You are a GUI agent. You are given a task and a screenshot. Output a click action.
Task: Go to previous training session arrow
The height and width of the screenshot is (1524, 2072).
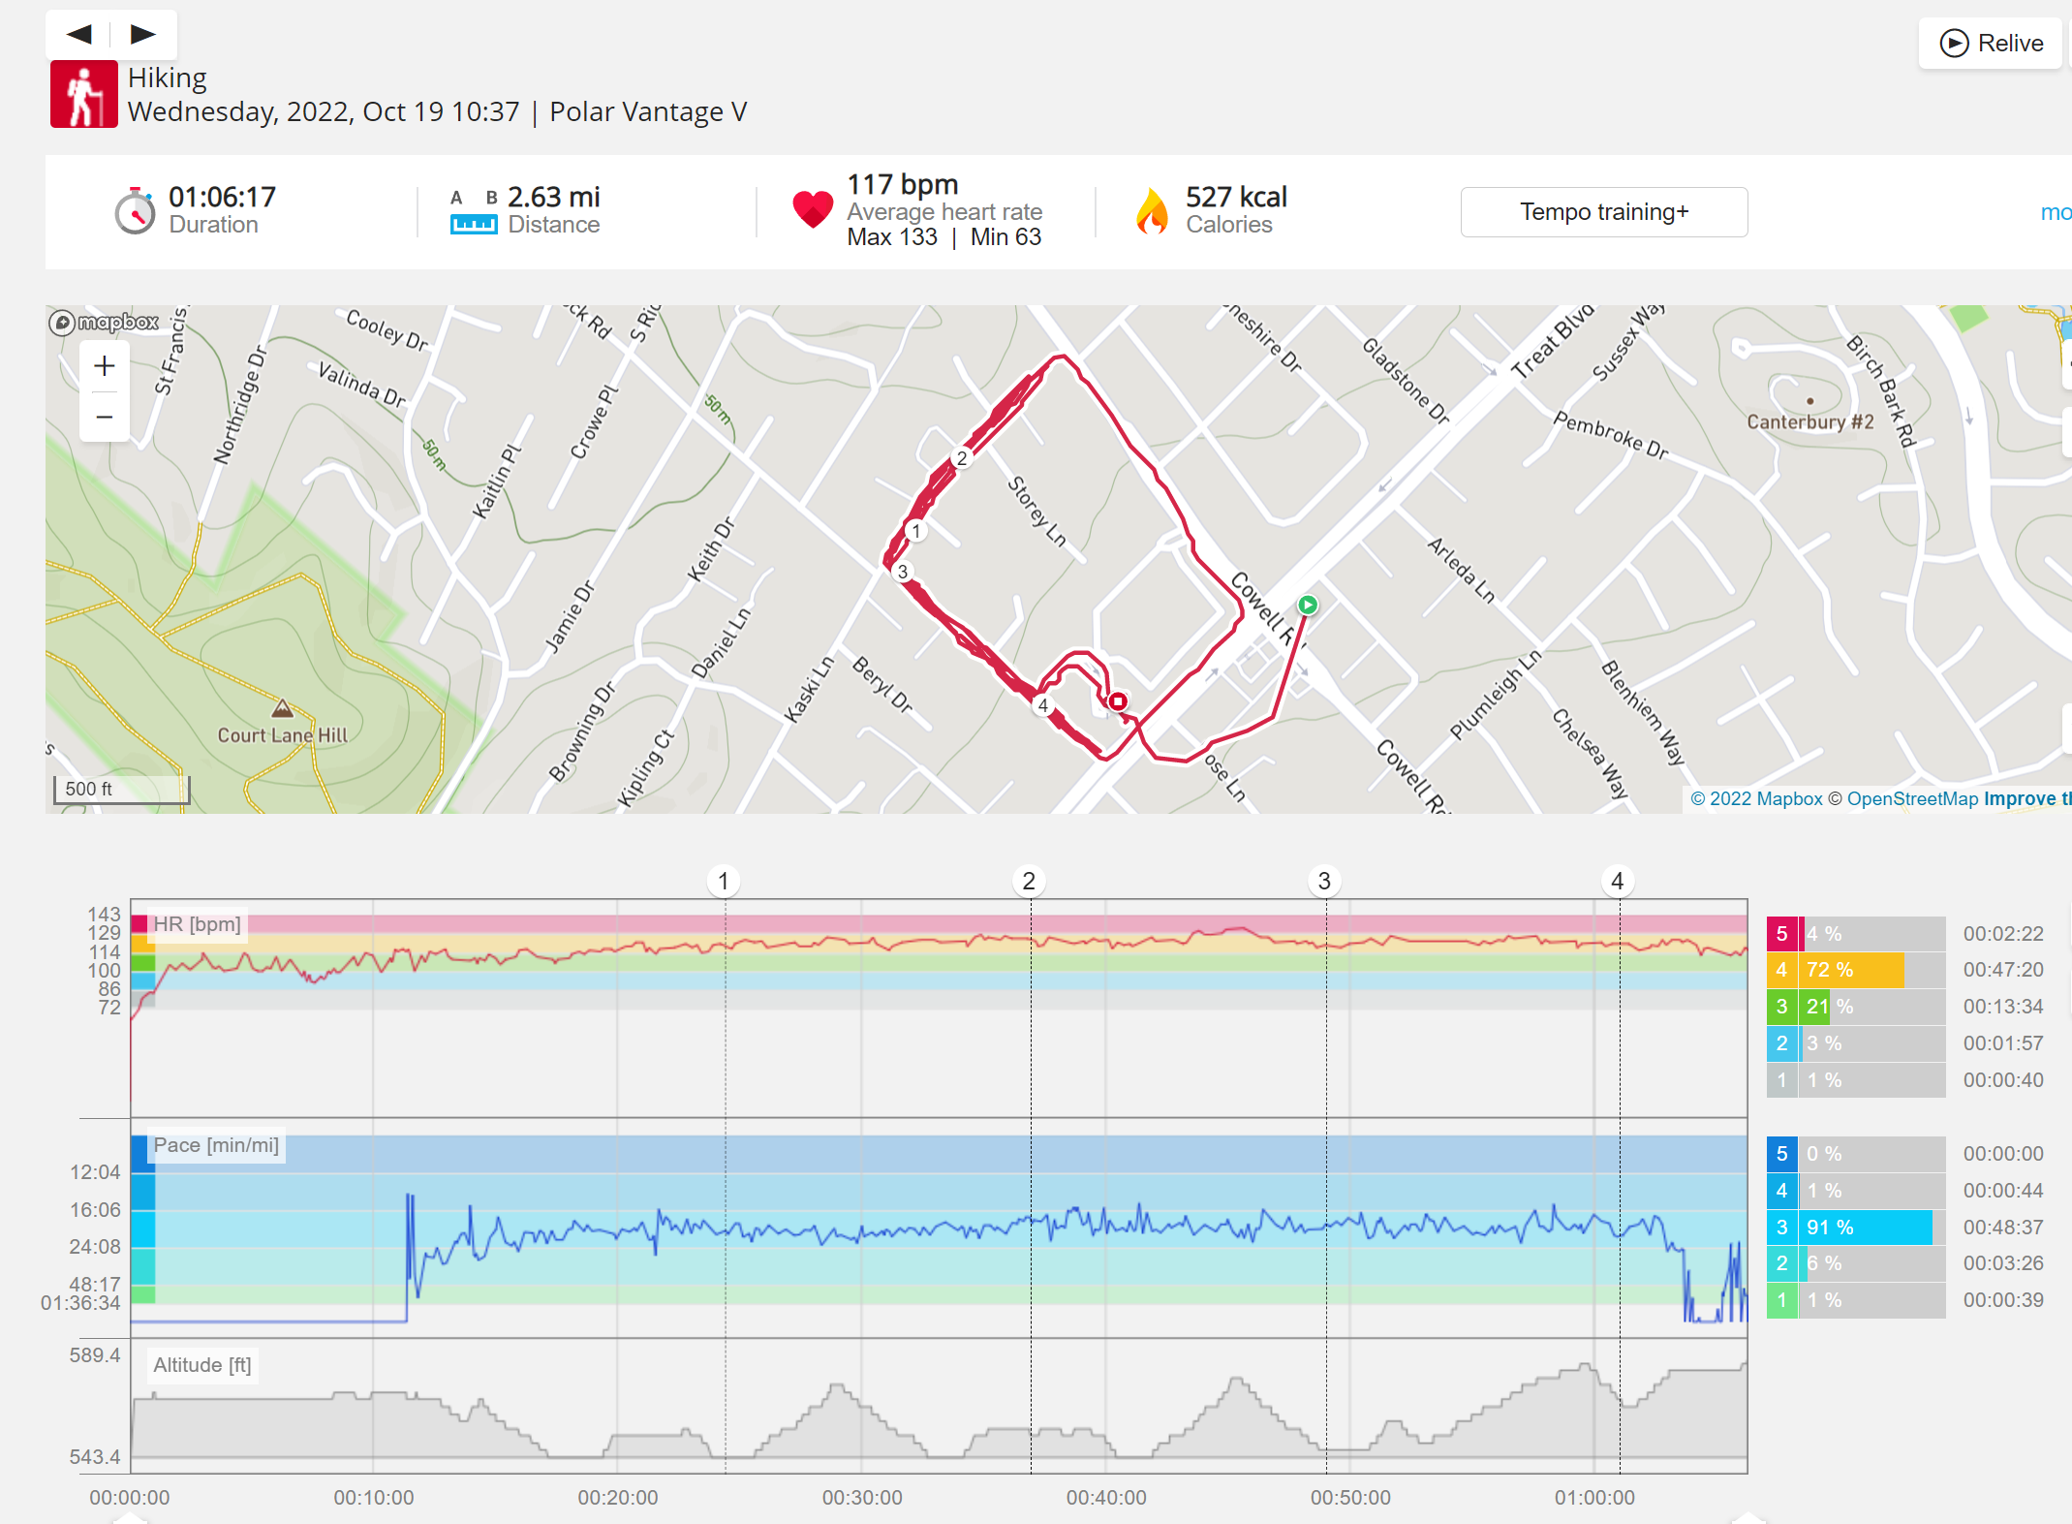79,35
